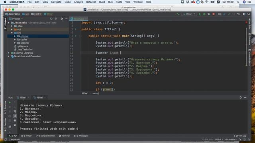Toggle soft-wrap in Run console

click(x=15, y=111)
